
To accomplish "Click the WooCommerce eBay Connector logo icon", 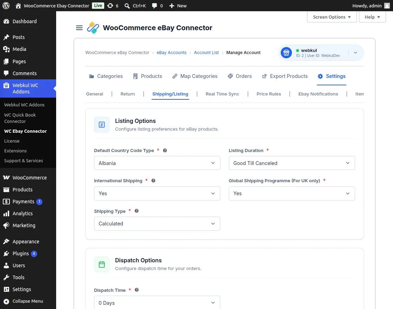I will (x=93, y=28).
